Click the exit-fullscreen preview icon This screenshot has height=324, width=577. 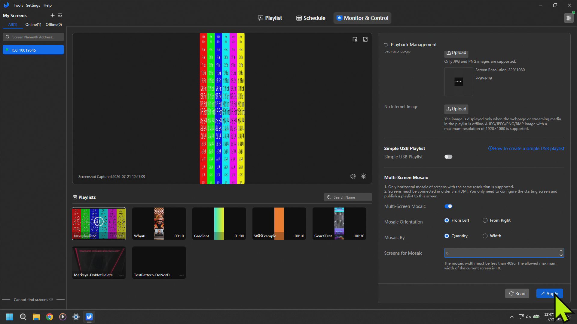[x=355, y=39]
